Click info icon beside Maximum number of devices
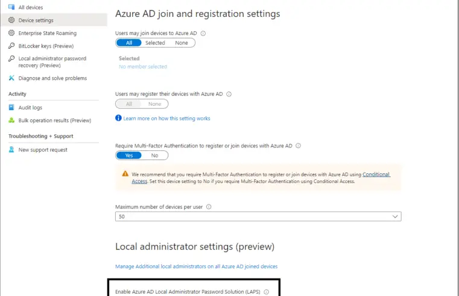The width and height of the screenshot is (459, 296). pos(209,207)
